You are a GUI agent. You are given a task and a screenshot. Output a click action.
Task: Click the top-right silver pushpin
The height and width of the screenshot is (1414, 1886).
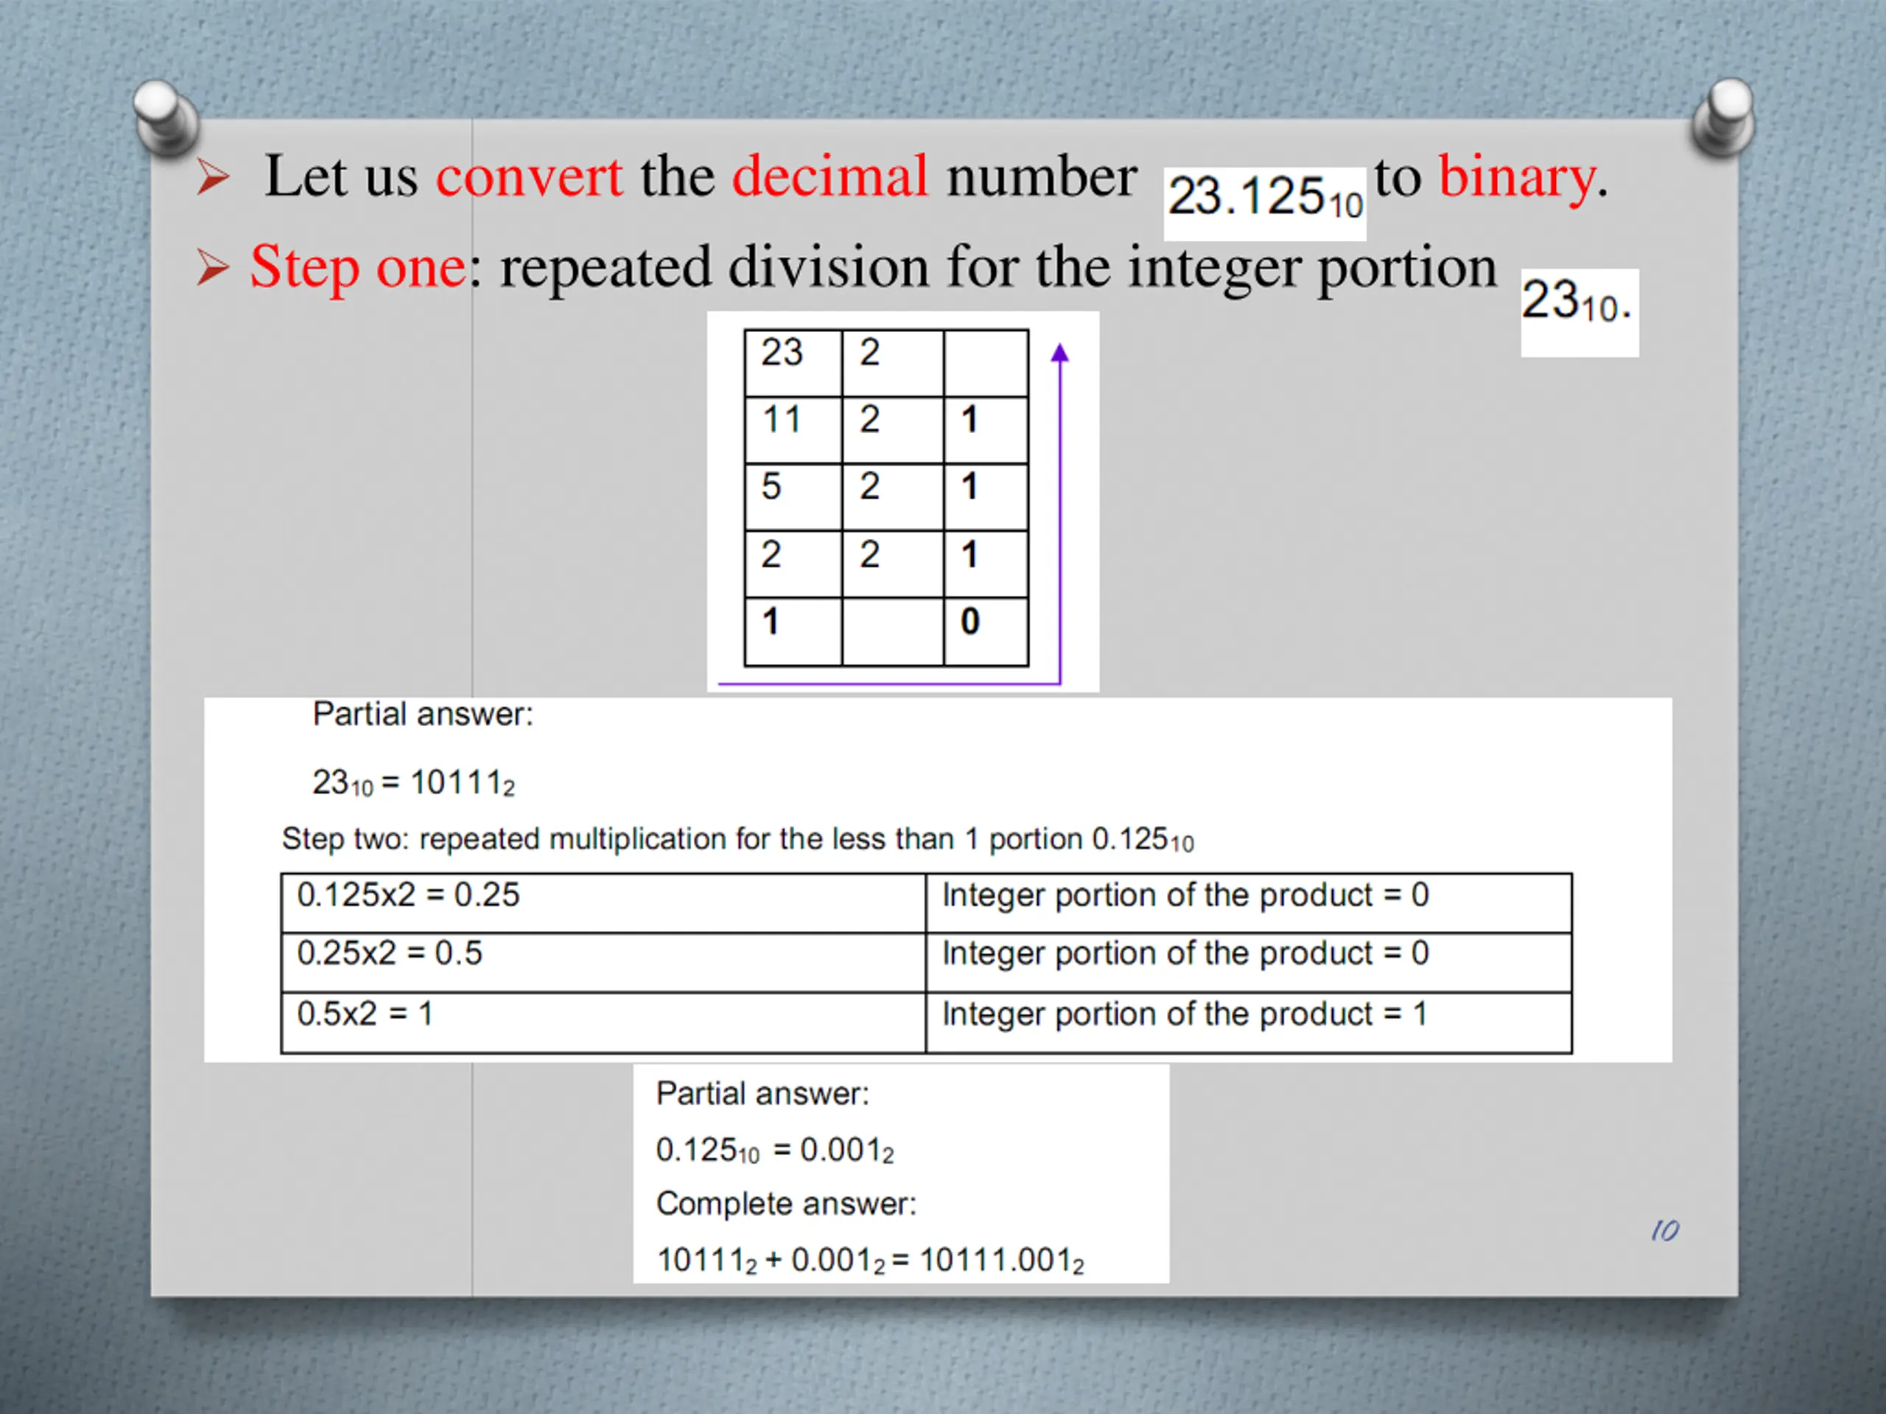click(1724, 117)
